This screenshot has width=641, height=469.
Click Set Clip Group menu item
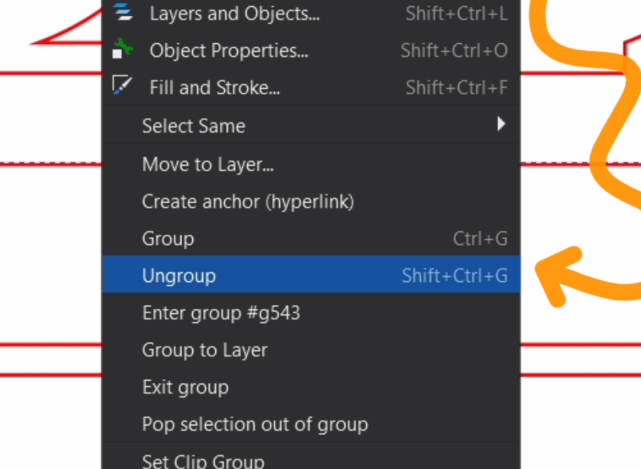click(x=203, y=461)
